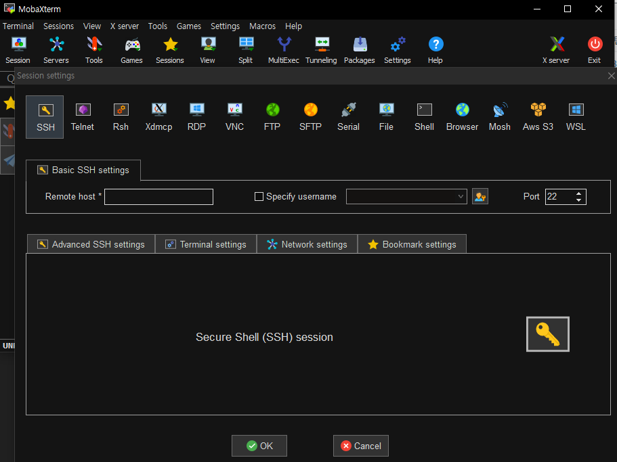Open the Tunneling toolbar icon
617x462 pixels.
(321, 50)
